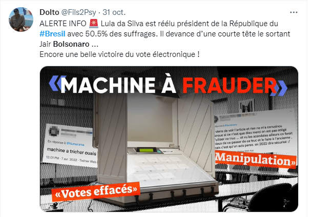Open the #Bresil hashtag link
Viewport: 313px width, 217px height.
[52, 34]
